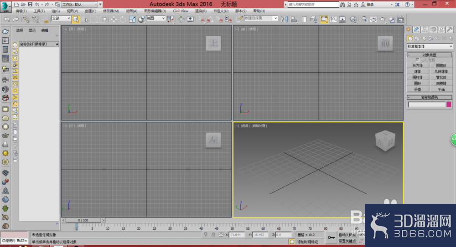Click the keyword search input field
The width and height of the screenshot is (456, 247).
point(313,5)
